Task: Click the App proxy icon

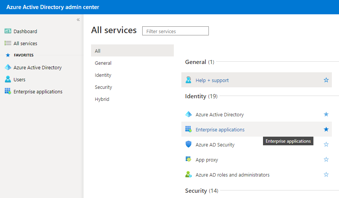Action: [189, 159]
